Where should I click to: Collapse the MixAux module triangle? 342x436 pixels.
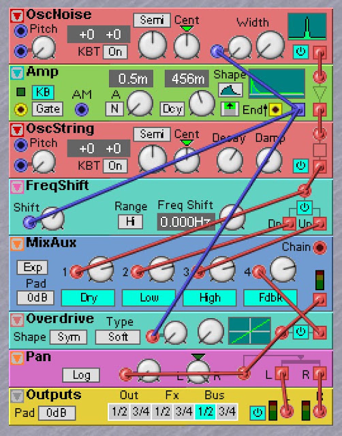(x=16, y=244)
